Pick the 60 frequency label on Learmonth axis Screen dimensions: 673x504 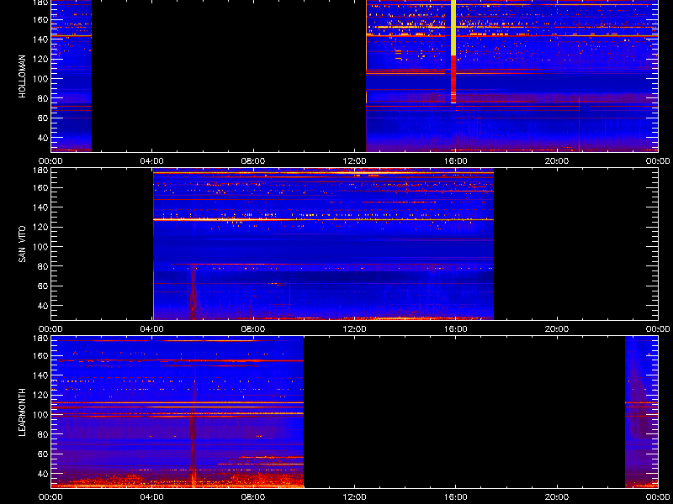pyautogui.click(x=43, y=454)
